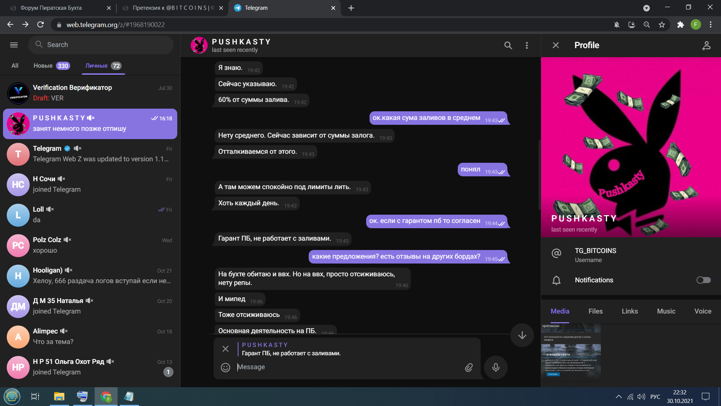Cancel the reply to PUSHKASTY message
The height and width of the screenshot is (406, 721).
point(225,349)
